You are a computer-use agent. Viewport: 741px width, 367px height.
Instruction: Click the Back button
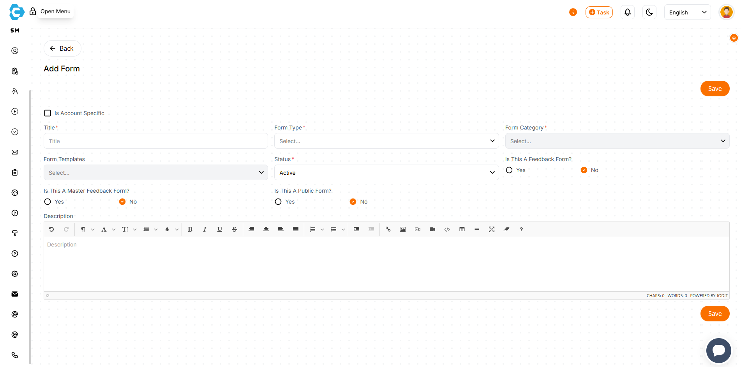point(62,48)
